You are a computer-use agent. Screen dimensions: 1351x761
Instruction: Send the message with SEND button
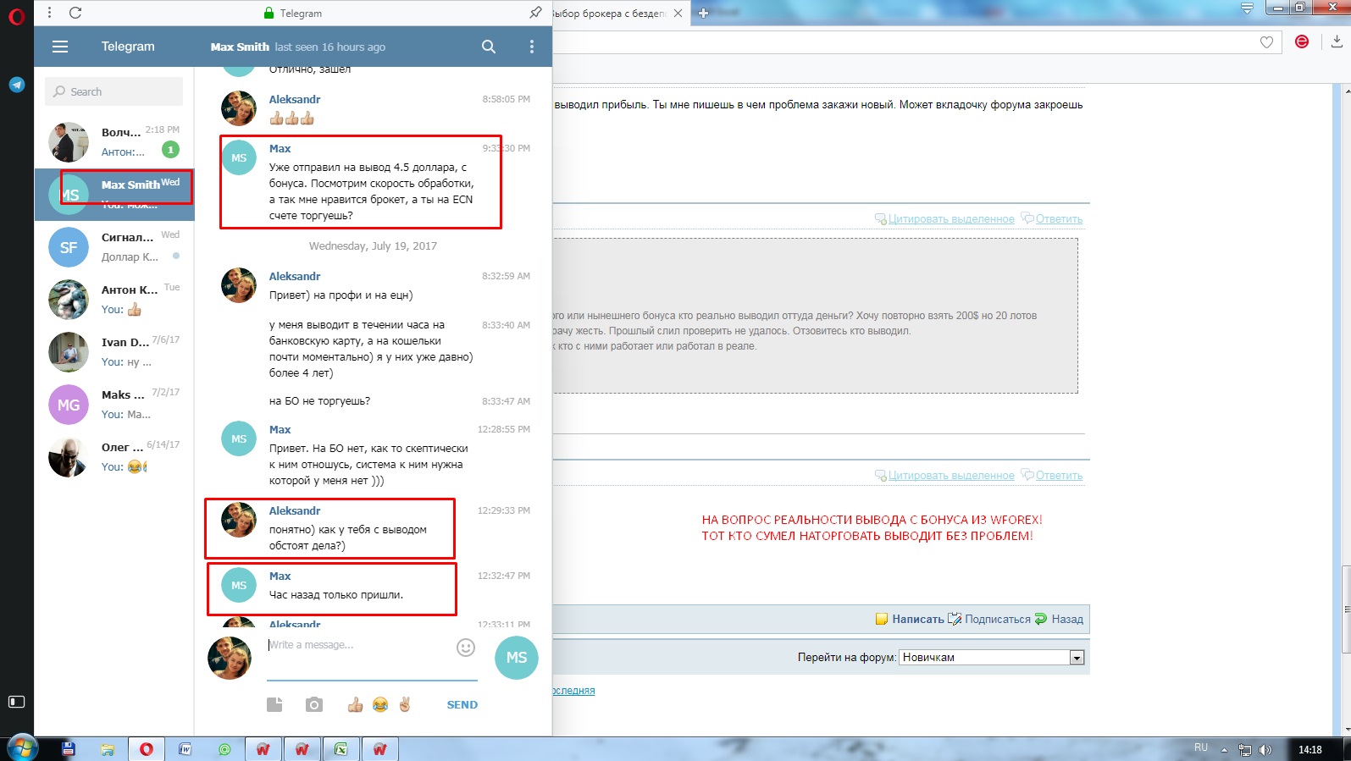coord(462,704)
